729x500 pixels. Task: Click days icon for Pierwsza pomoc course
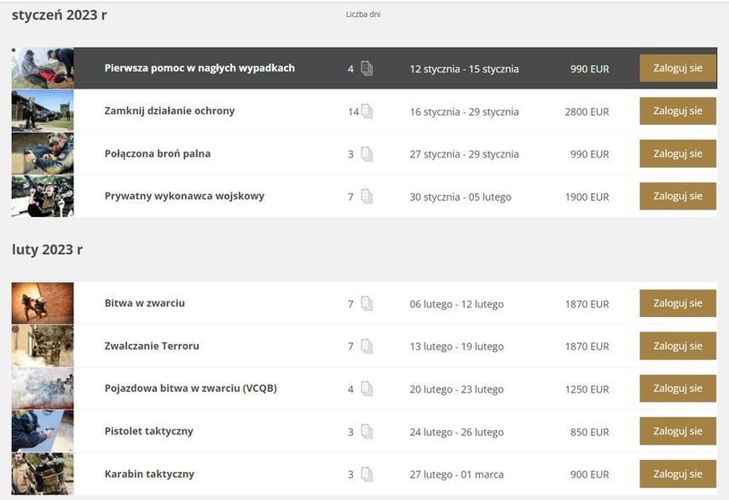click(367, 68)
